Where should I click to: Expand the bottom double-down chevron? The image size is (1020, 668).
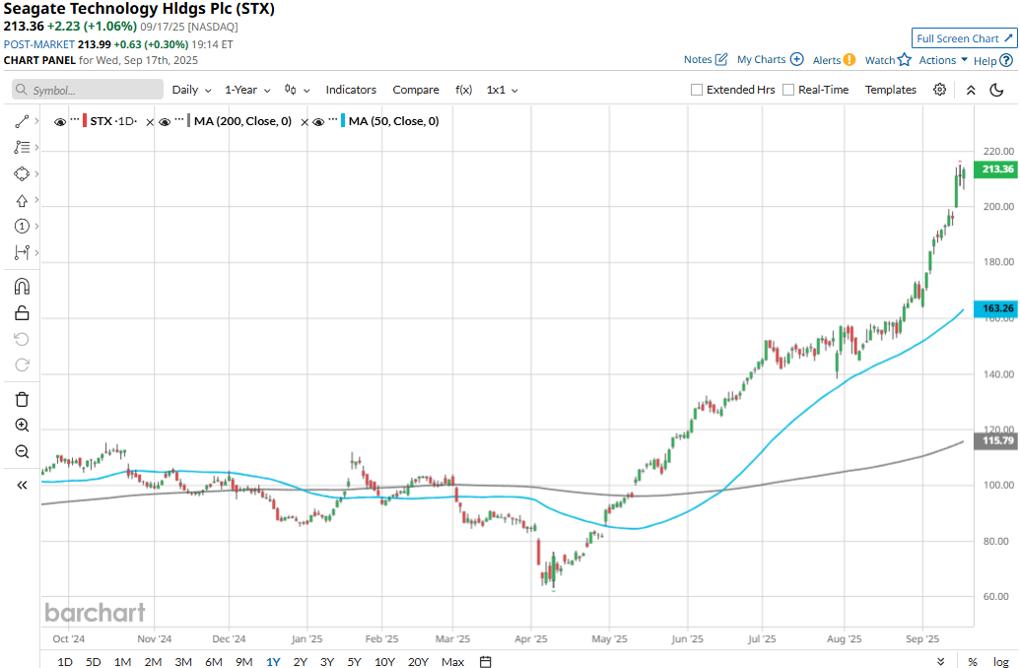pos(940,661)
